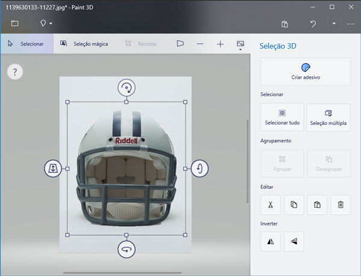Expand the history dropdown arrow
The height and width of the screenshot is (276, 361).
[x=334, y=23]
